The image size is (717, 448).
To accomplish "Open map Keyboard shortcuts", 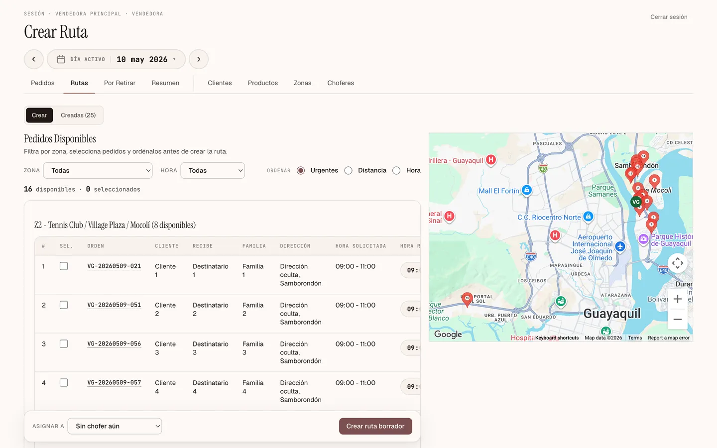I will click(x=557, y=338).
